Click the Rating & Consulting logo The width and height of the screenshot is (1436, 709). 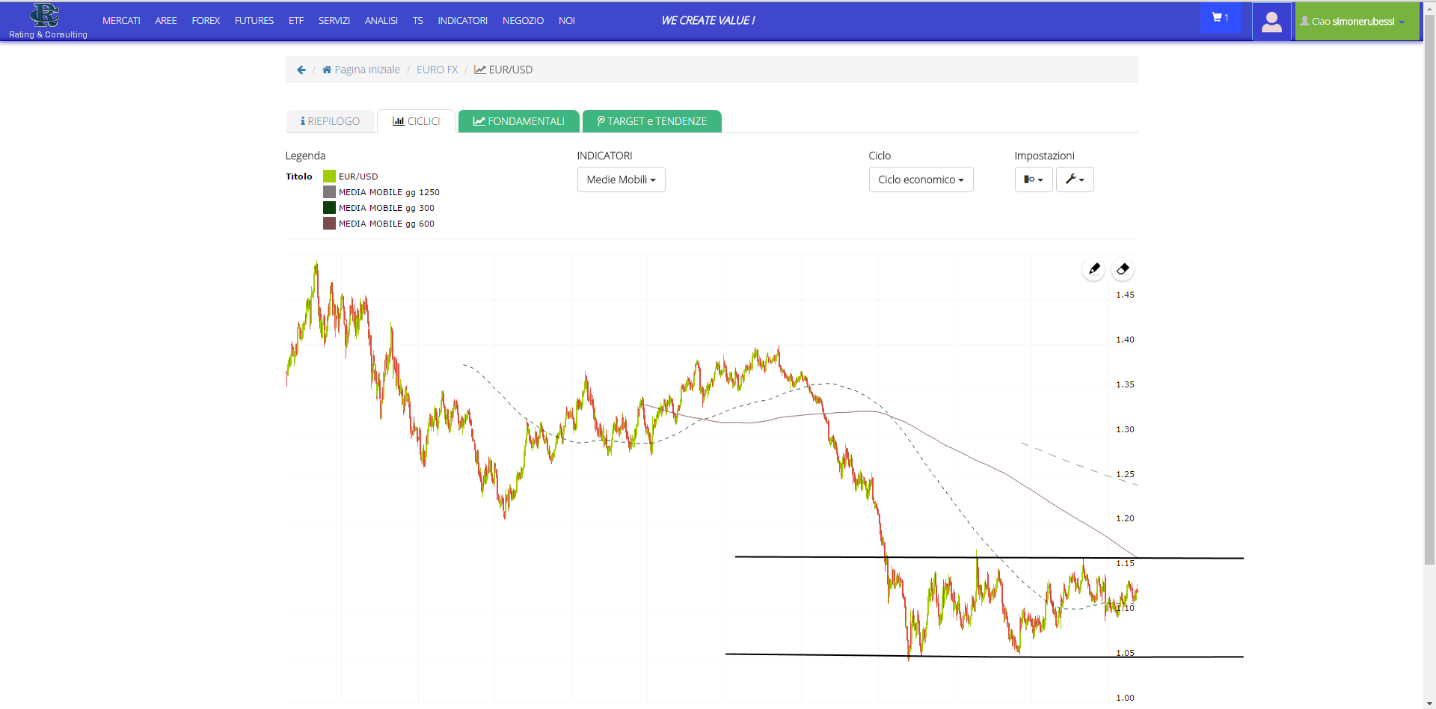click(x=47, y=21)
